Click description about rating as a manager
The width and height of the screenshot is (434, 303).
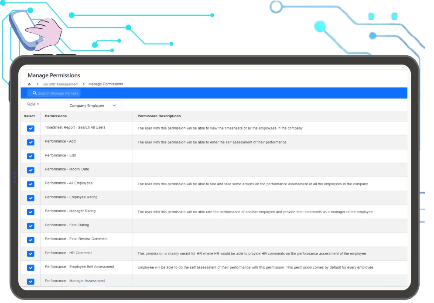[x=256, y=212]
